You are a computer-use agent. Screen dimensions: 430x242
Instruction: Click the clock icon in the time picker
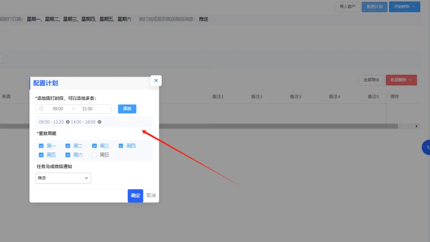(x=41, y=108)
